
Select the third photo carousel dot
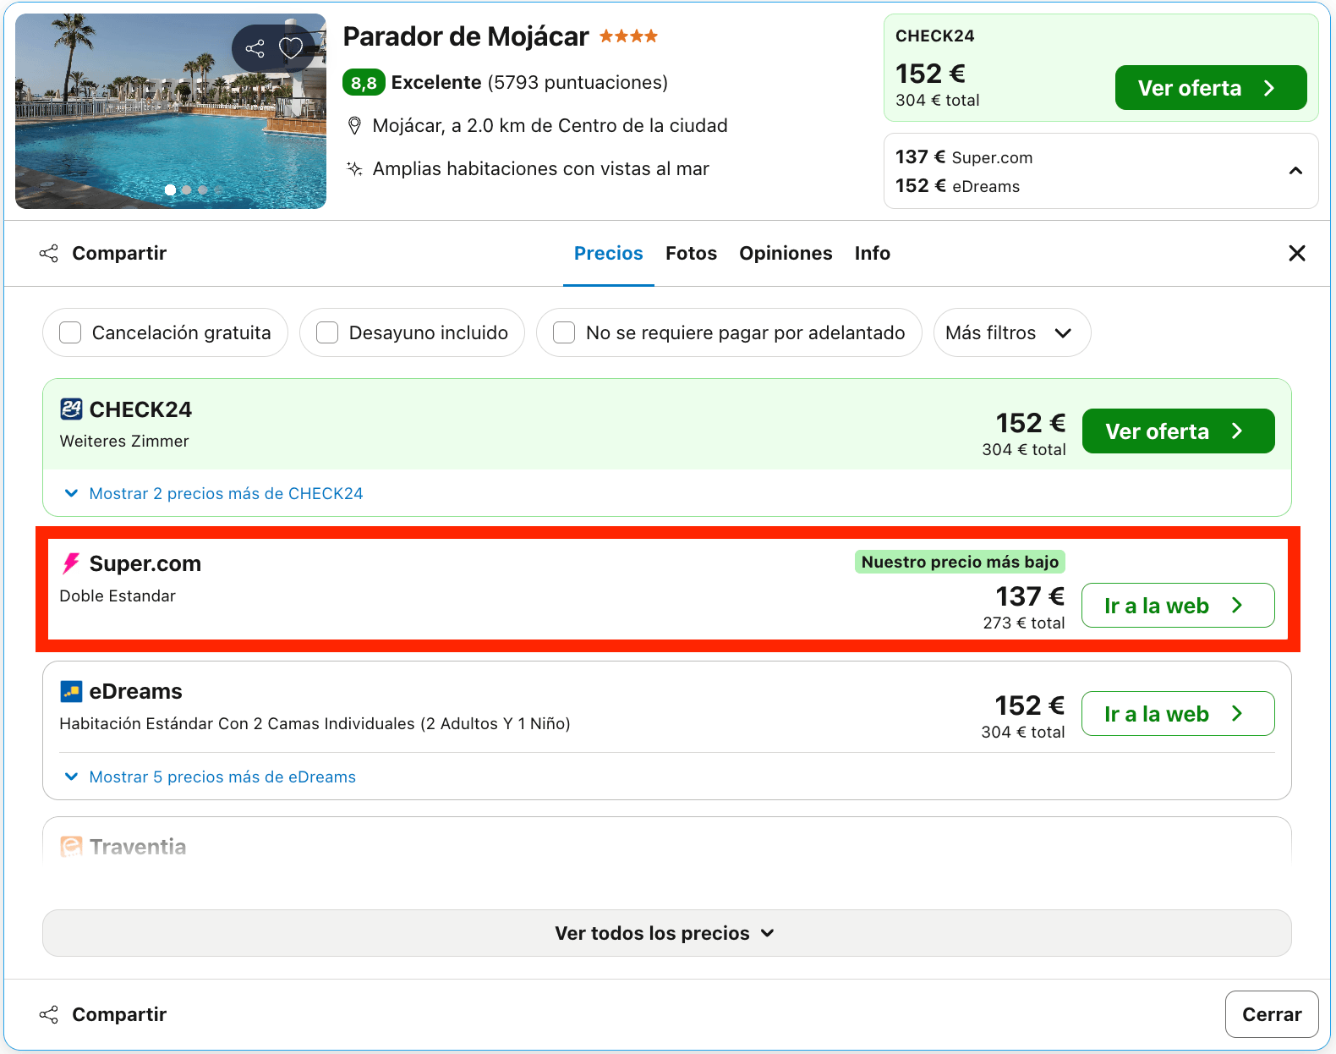click(203, 190)
